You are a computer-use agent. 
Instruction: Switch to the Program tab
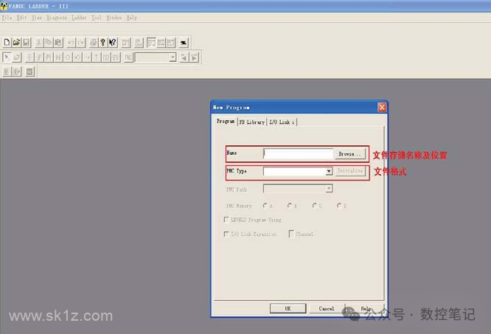(226, 121)
